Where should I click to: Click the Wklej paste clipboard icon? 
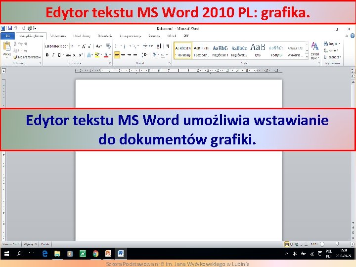(6, 46)
